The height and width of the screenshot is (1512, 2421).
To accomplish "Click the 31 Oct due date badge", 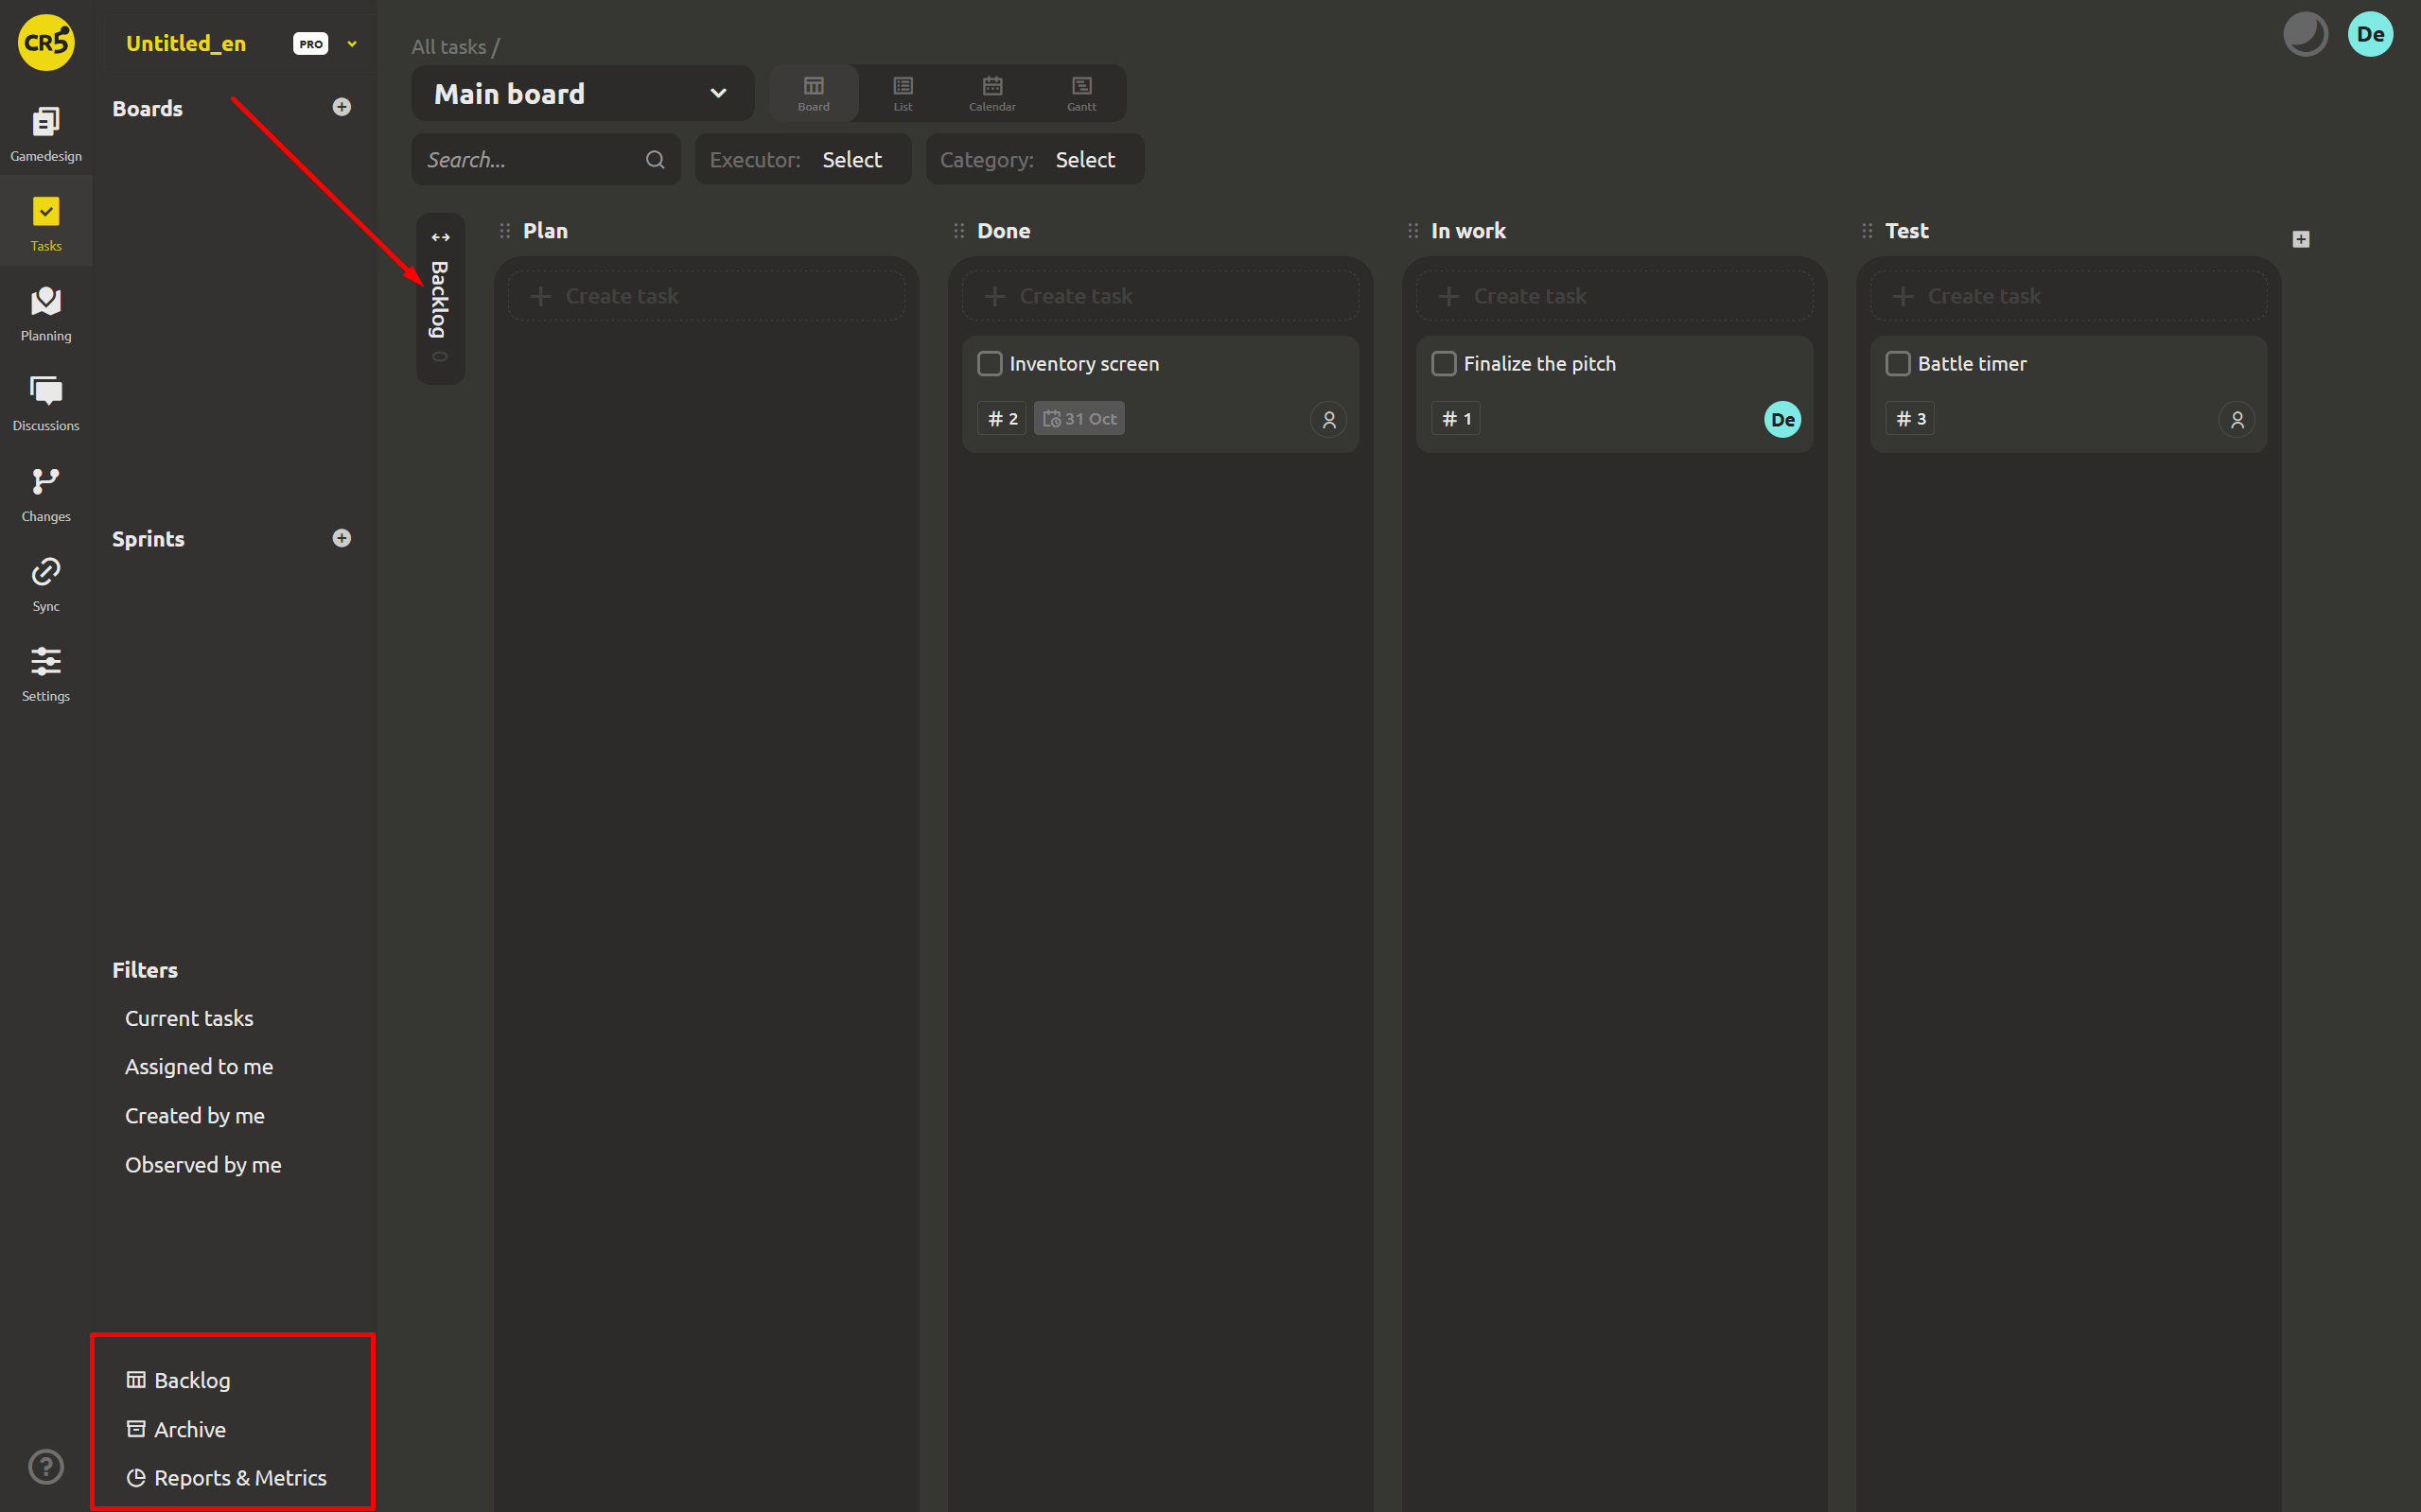I will [x=1079, y=419].
